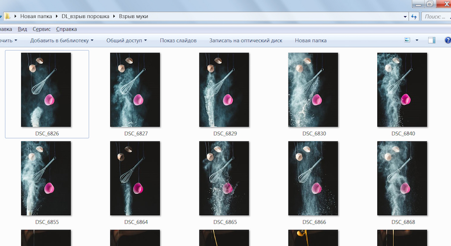Open the view options dropdown arrow

(x=417, y=40)
